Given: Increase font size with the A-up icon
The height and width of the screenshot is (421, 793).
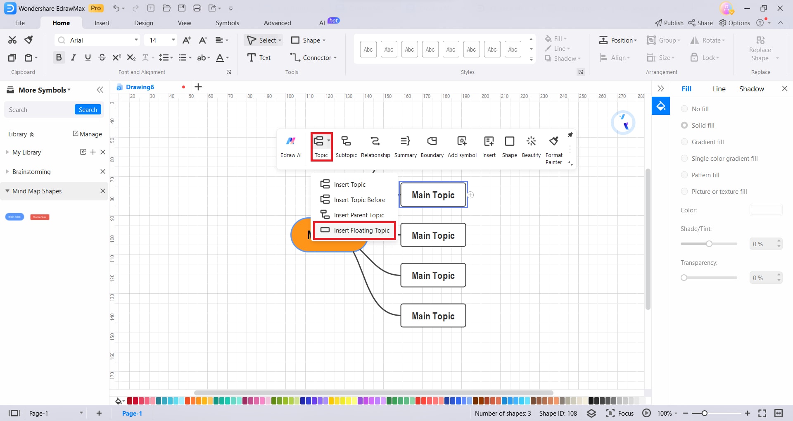Looking at the screenshot, I should pyautogui.click(x=187, y=40).
